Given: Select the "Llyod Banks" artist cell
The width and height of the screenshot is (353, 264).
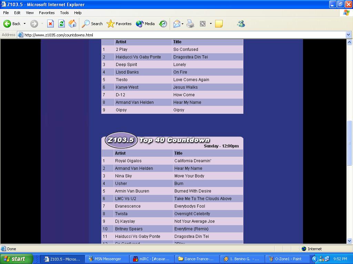Looking at the screenshot, I should [x=143, y=72].
